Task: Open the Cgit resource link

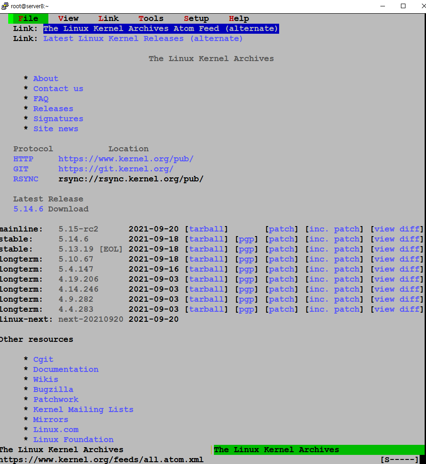Action: (43, 360)
